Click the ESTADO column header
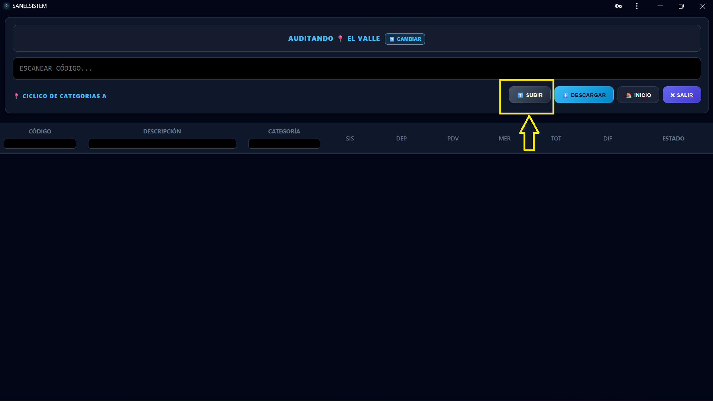Screen dimensions: 713x401 (673, 138)
